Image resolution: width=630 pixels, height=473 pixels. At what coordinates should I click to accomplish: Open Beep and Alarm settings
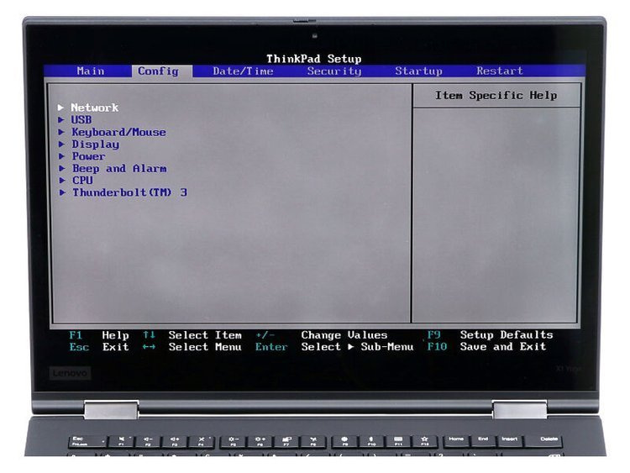pos(118,168)
